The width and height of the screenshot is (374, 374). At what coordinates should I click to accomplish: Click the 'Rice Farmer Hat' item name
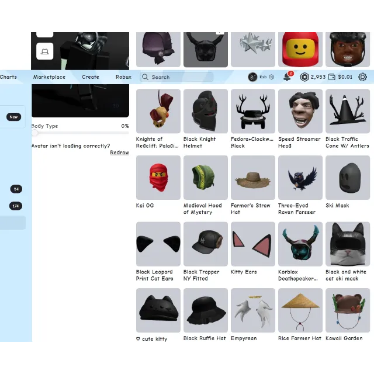click(x=300, y=338)
